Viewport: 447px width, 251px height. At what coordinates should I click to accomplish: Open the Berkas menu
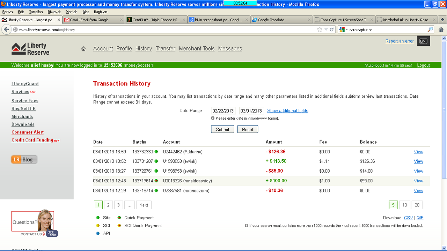point(8,12)
